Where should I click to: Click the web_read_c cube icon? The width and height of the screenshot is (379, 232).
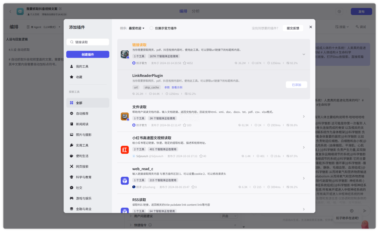[x=125, y=181]
